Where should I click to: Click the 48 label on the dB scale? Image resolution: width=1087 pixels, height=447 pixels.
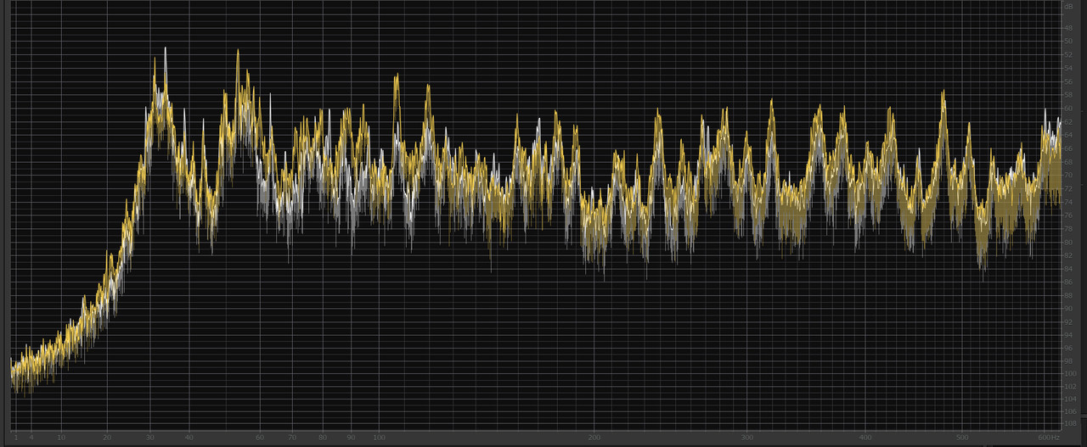(1067, 28)
